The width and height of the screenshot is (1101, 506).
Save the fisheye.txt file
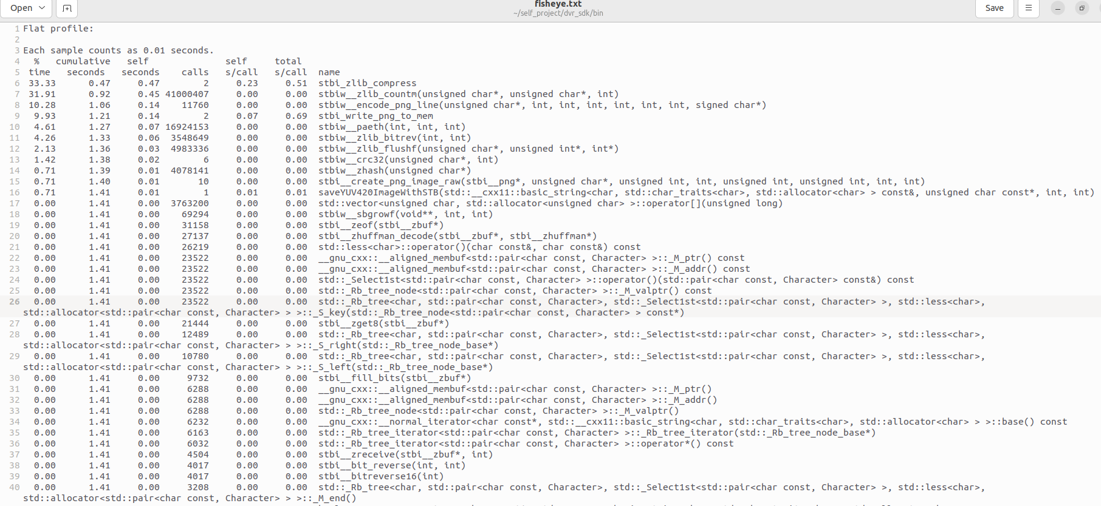pos(994,8)
